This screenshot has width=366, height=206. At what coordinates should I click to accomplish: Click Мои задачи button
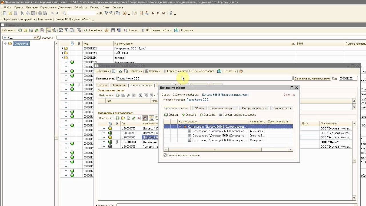point(45,19)
